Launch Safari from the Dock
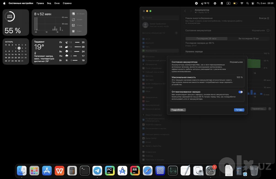The height and width of the screenshot is (179, 276). (x=148, y=170)
